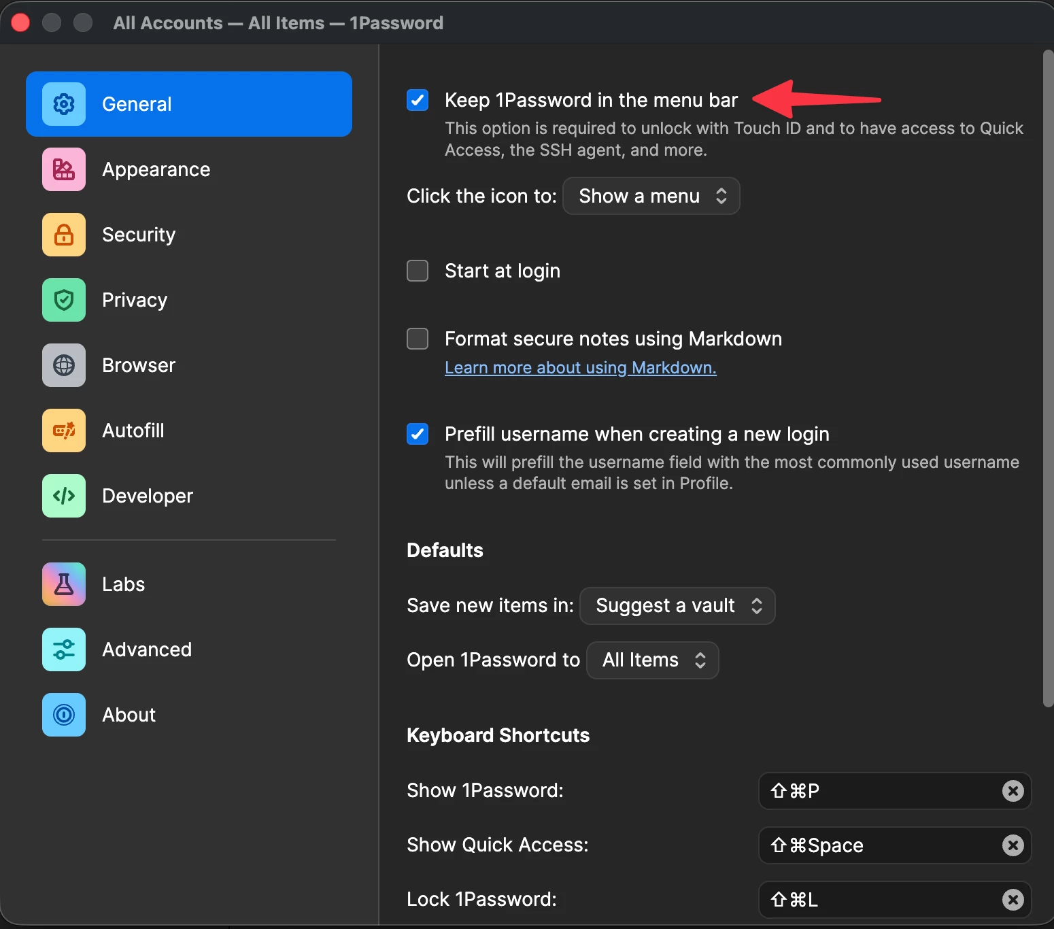Click the Advanced sliders icon
1054x929 pixels.
click(x=64, y=649)
